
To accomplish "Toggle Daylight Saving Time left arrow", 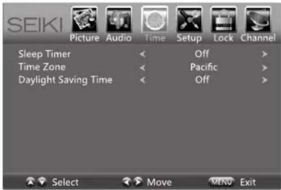I will click(x=143, y=80).
